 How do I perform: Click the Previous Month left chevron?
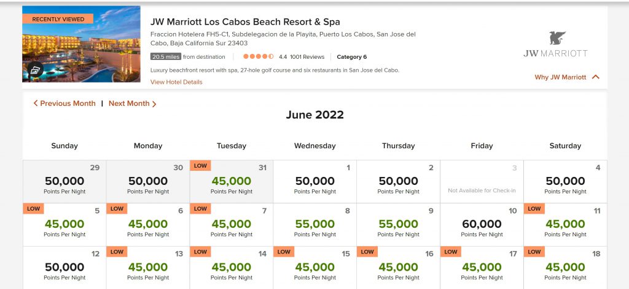point(36,104)
